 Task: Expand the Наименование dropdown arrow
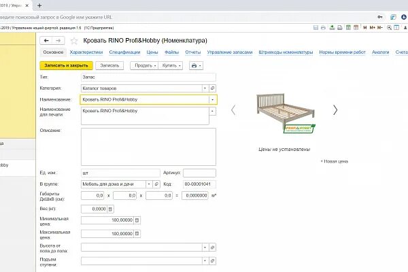pos(213,100)
